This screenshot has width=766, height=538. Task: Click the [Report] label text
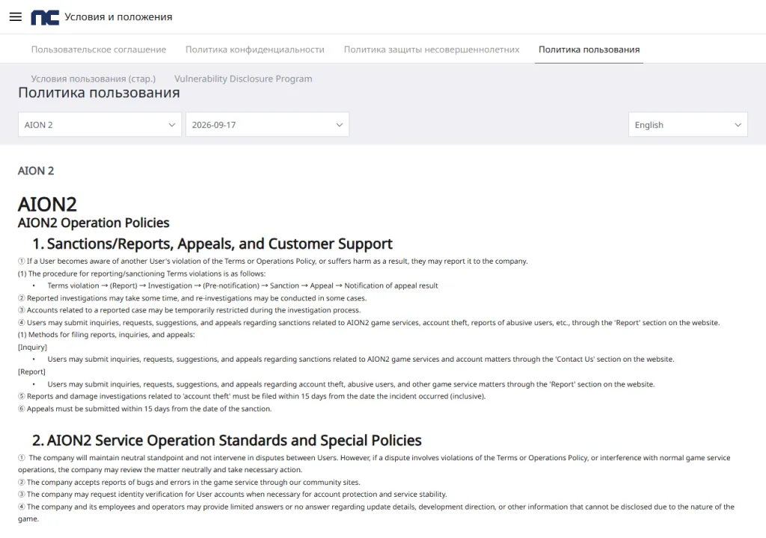(31, 371)
